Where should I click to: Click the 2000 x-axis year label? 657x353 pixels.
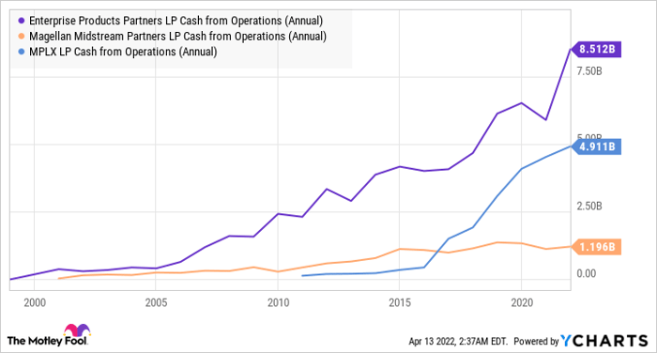pyautogui.click(x=35, y=302)
